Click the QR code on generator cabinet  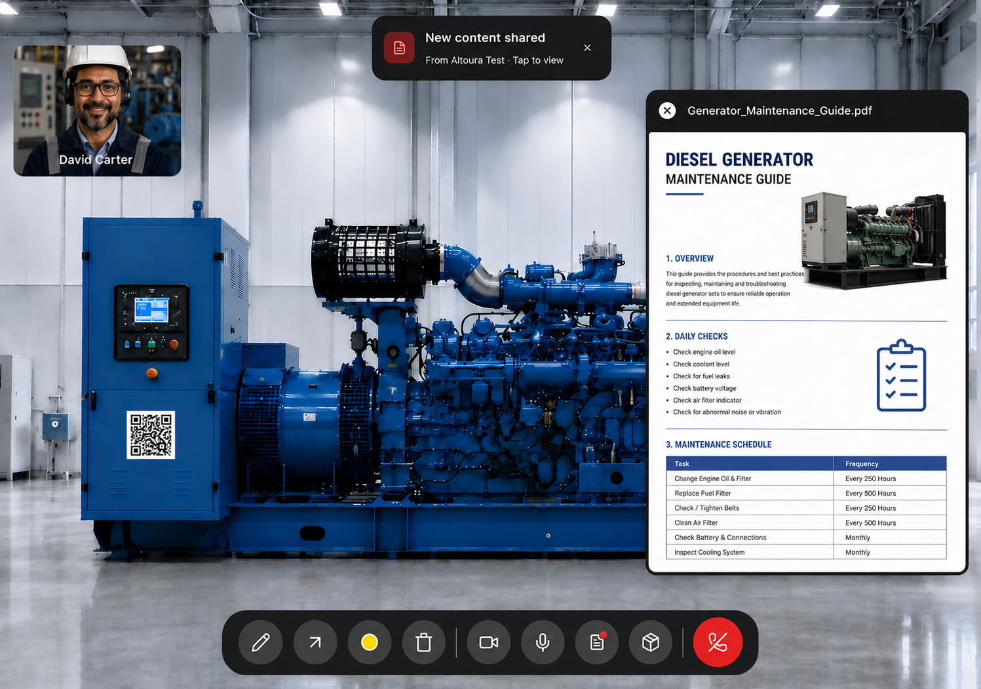151,435
